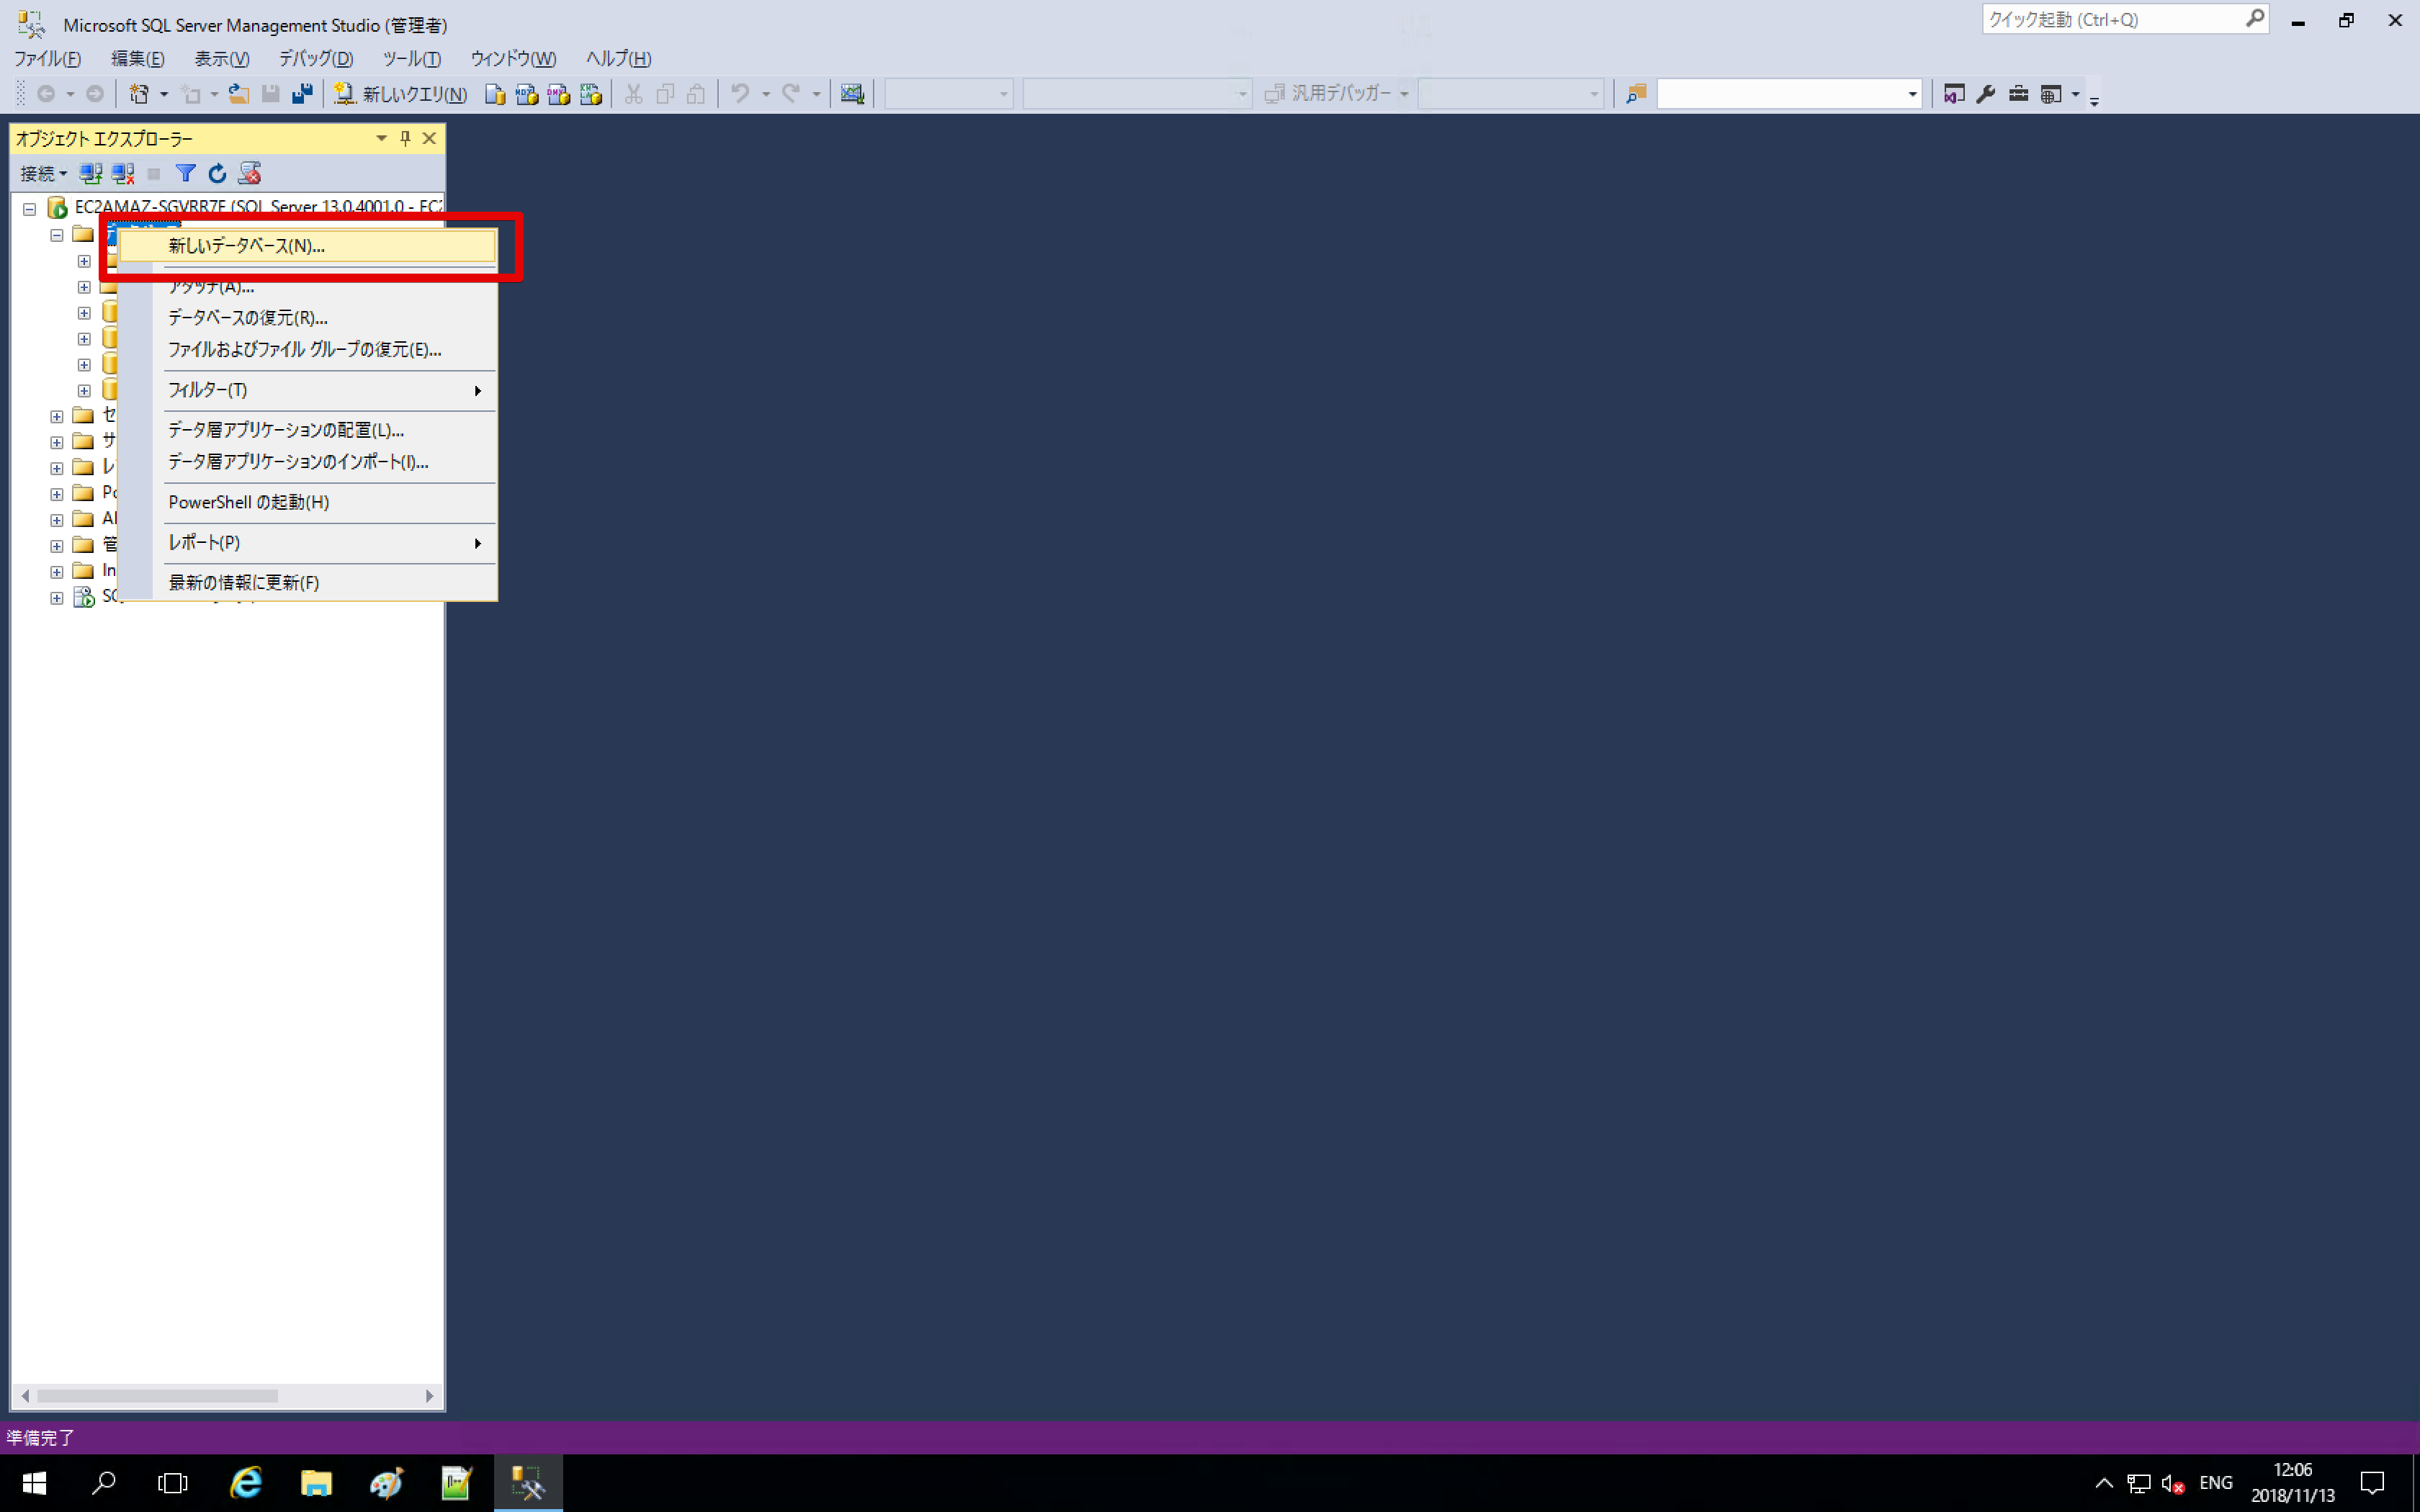Click inside the Quick Launch search field
The width and height of the screenshot is (2420, 1512).
click(2110, 19)
